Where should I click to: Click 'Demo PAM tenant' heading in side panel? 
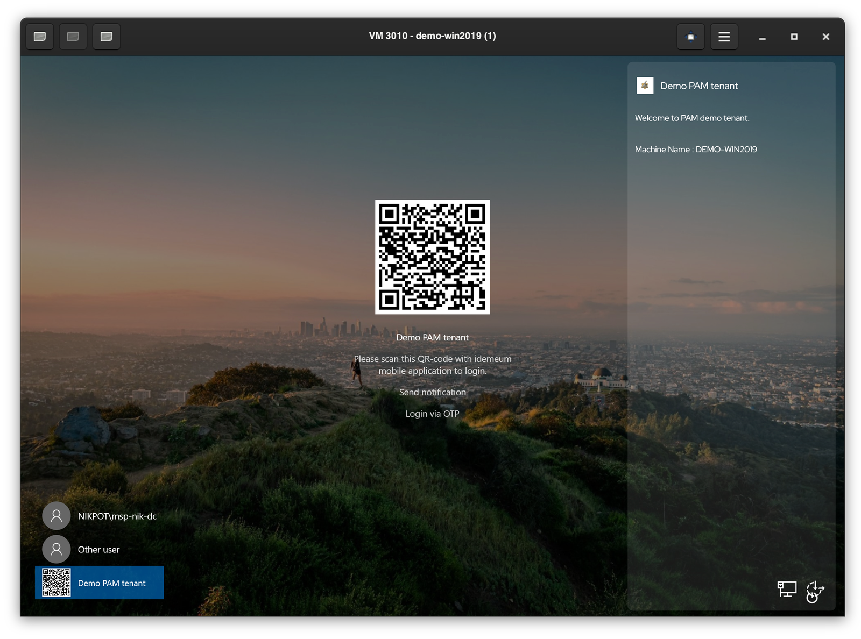[x=699, y=86]
